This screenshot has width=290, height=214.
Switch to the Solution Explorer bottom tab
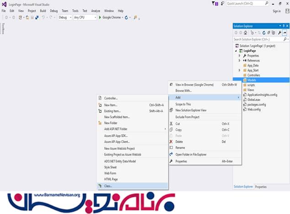[243, 187]
